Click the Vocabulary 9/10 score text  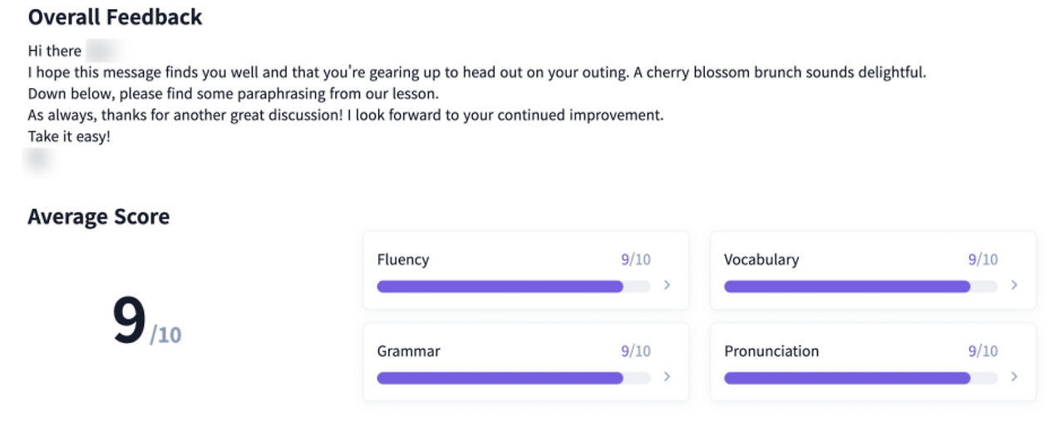[x=983, y=259]
